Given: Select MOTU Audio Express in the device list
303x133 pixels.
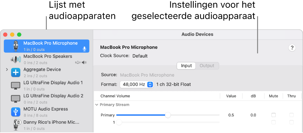Looking at the screenshot, I should point(46,109).
